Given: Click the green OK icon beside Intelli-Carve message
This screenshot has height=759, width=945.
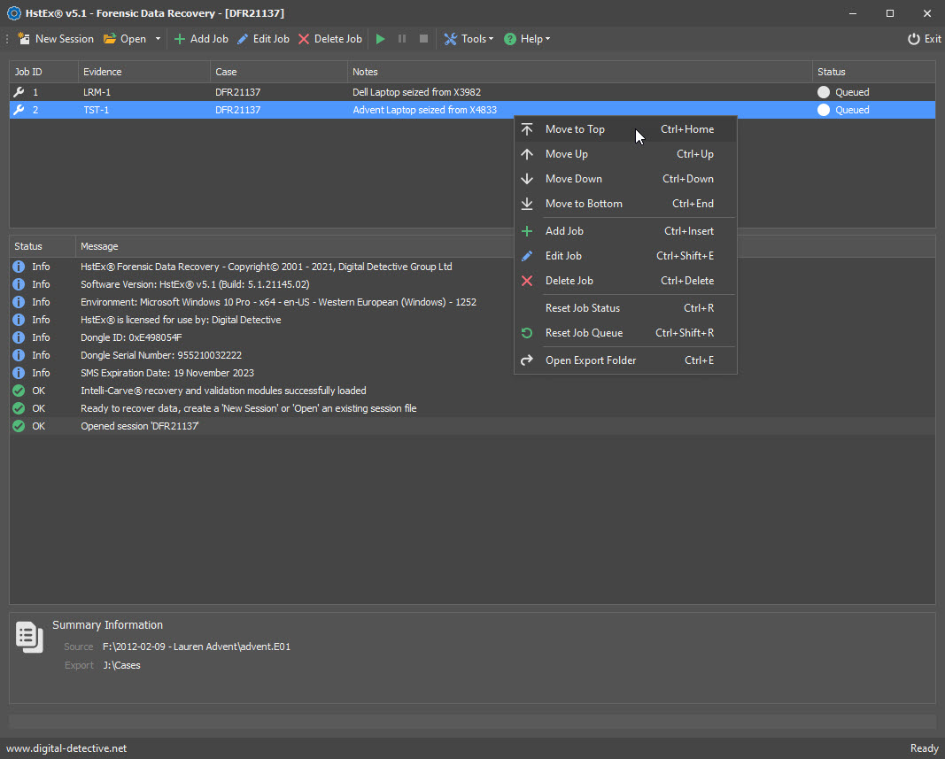Looking at the screenshot, I should 19,391.
